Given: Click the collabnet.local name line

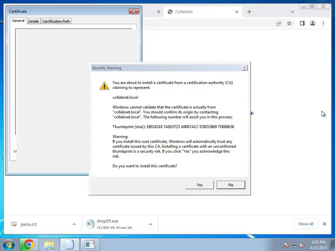Looking at the screenshot, I should pos(125,97).
